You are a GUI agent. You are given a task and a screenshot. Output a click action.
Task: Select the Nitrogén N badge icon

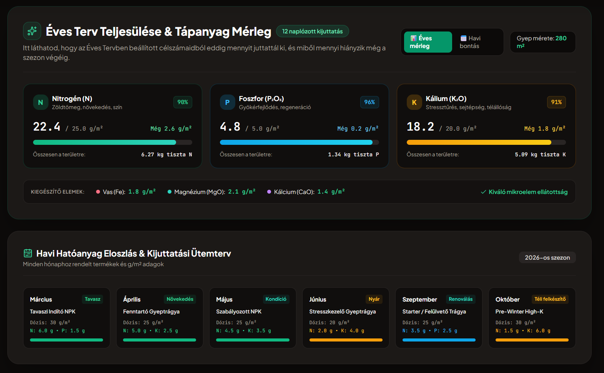tap(40, 102)
